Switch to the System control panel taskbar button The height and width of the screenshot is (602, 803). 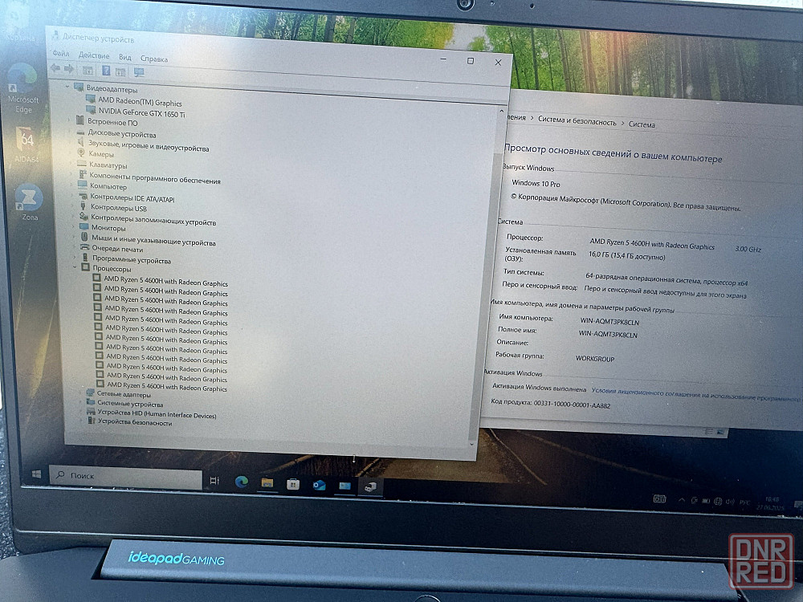coord(344,486)
